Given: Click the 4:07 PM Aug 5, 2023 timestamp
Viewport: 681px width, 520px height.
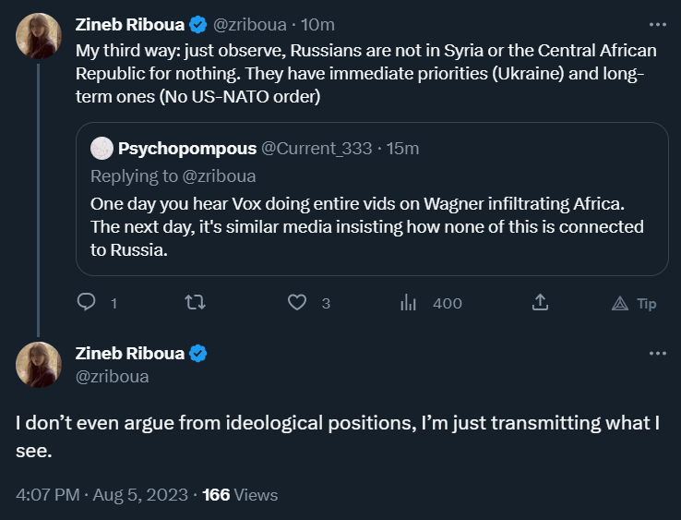Looking at the screenshot, I should click(x=101, y=495).
